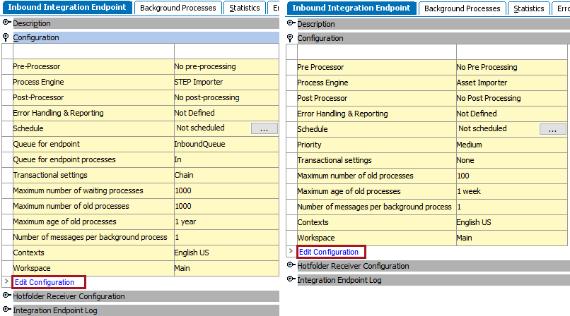Screen dimensions: 570x316
Task: Expand left Hotfolder Receiver Configuration section
Action: (6, 296)
